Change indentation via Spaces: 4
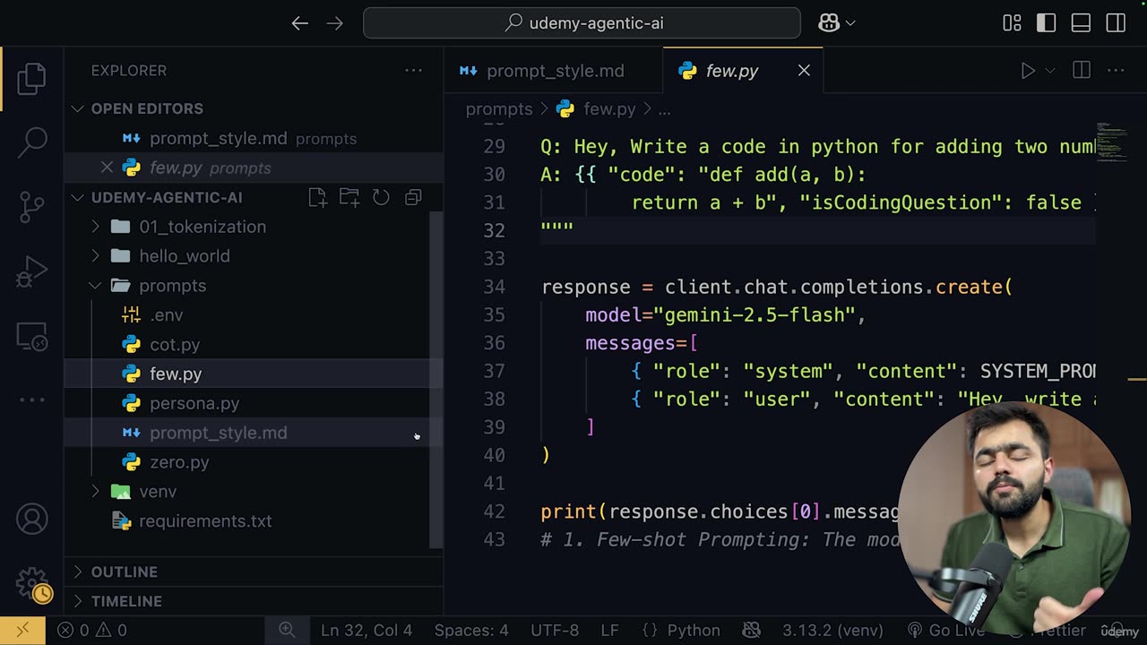 [471, 630]
